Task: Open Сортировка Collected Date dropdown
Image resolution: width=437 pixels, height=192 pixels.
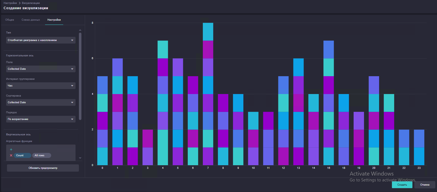Action: coord(41,102)
